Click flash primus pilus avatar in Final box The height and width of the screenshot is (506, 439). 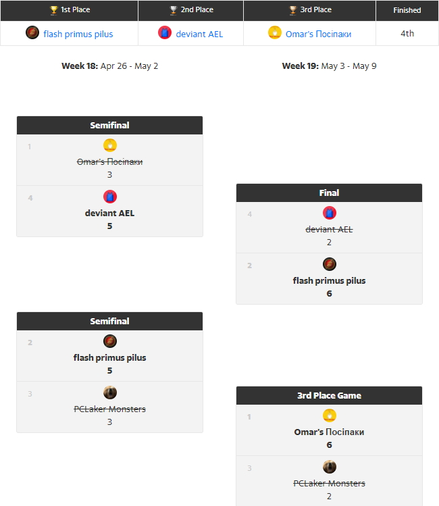pyautogui.click(x=330, y=264)
